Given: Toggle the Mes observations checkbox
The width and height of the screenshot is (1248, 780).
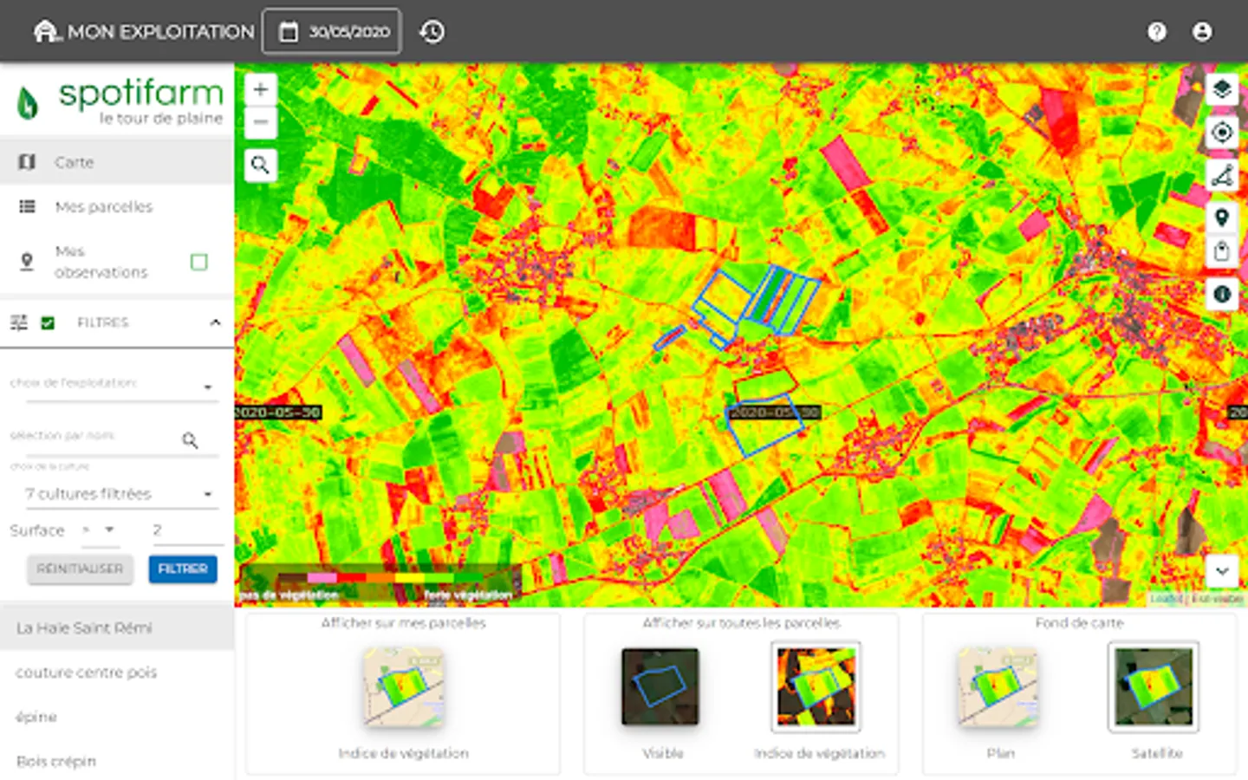Looking at the screenshot, I should [198, 262].
